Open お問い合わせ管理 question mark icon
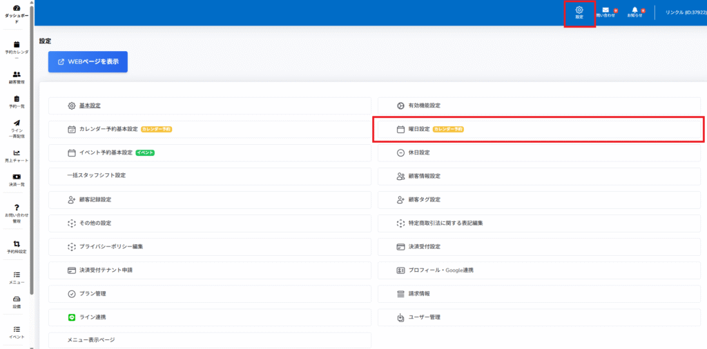The height and width of the screenshot is (349, 707). click(x=17, y=212)
